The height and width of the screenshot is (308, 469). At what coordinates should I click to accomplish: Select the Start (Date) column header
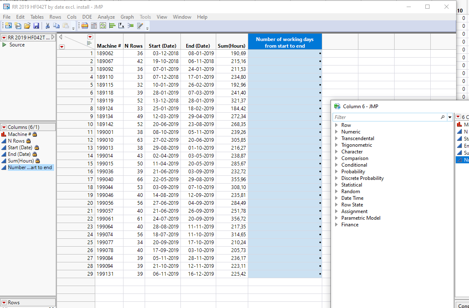[x=163, y=46]
